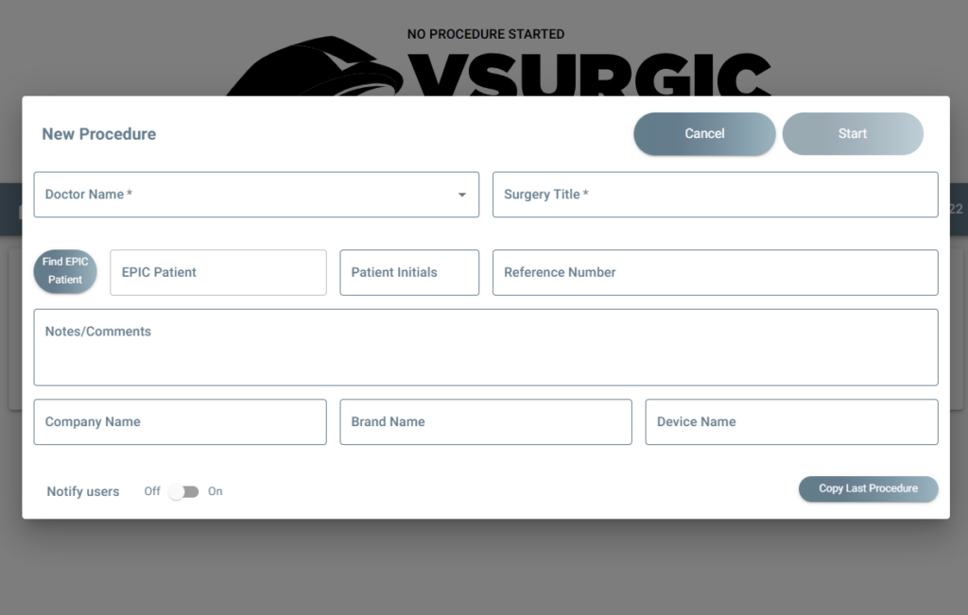Cancel the new procedure dialog
The image size is (968, 615).
click(x=704, y=134)
